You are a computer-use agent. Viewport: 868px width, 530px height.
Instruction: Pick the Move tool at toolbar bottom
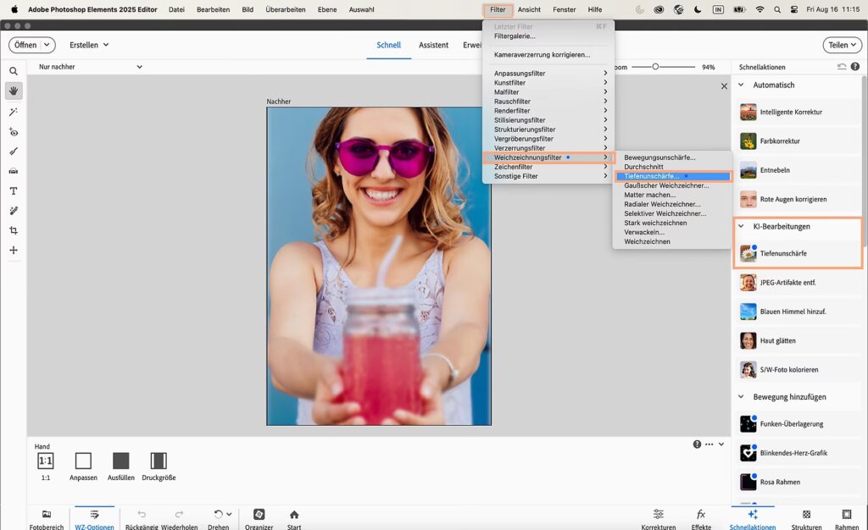point(14,251)
